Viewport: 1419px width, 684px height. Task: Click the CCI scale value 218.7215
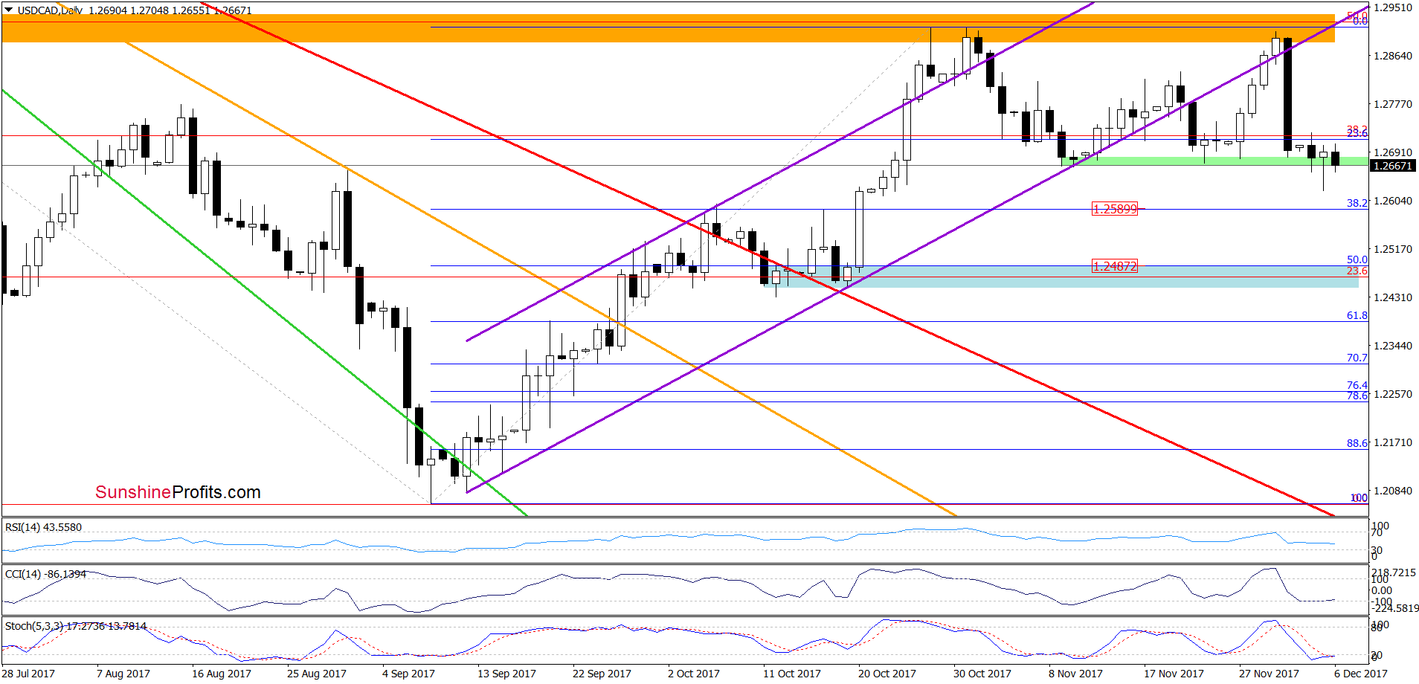coord(1394,573)
